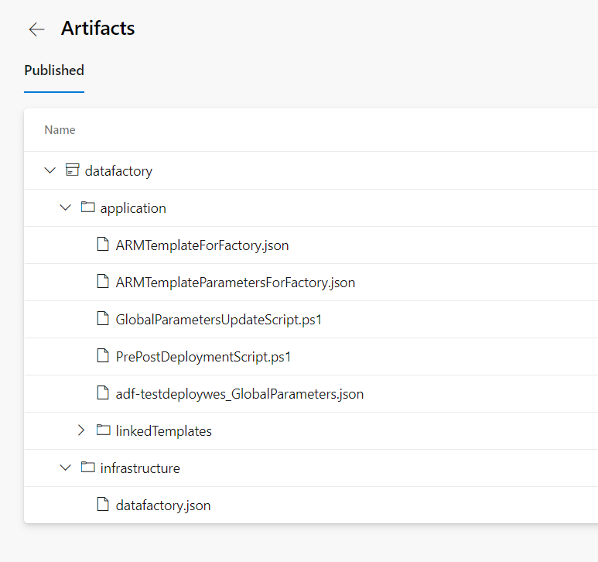This screenshot has height=562, width=598.
Task: Click the ARMTemplateForFactory.json file name
Action: pos(202,245)
